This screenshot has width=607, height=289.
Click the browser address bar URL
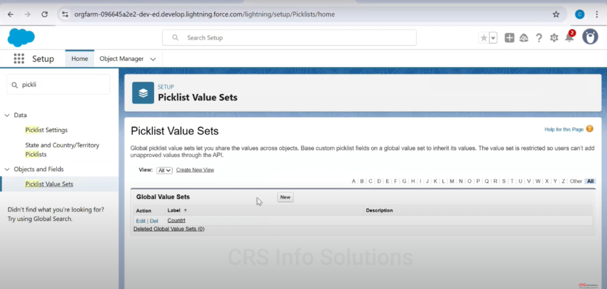click(205, 14)
